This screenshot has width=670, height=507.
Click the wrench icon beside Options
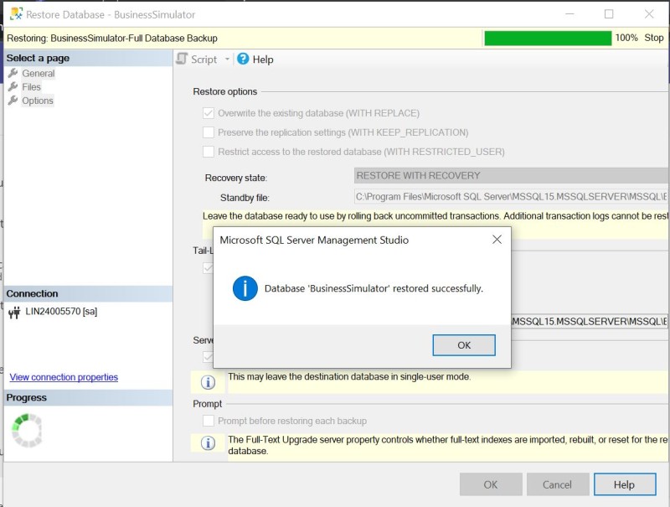pos(13,101)
